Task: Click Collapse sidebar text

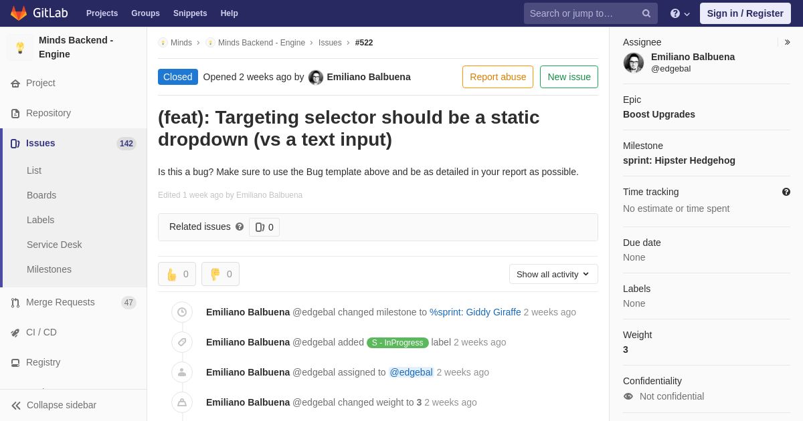Action: 62,405
